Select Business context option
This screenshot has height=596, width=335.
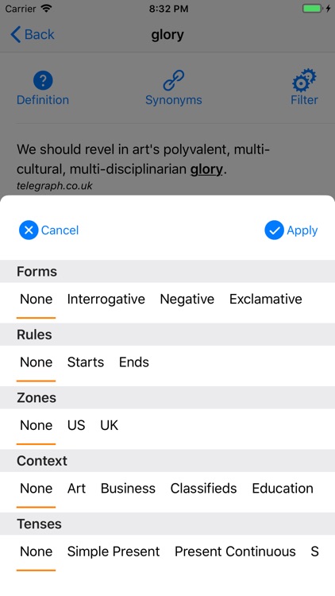point(128,489)
